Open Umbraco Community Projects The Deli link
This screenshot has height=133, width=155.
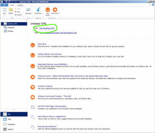click(54, 96)
